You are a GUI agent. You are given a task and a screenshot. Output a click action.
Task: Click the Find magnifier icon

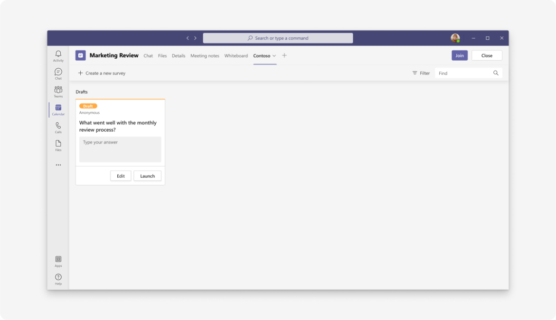496,73
